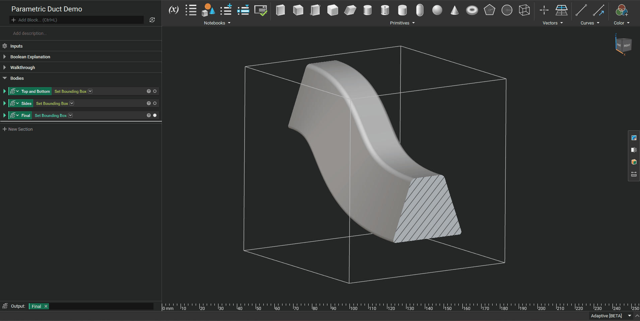640x321 pixels.
Task: Expand the Top and Bottom block arrow
Action: coord(5,91)
